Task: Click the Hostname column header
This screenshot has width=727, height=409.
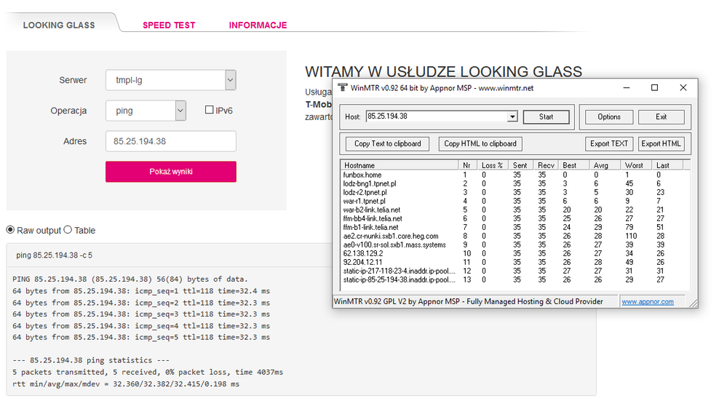Action: [x=399, y=165]
